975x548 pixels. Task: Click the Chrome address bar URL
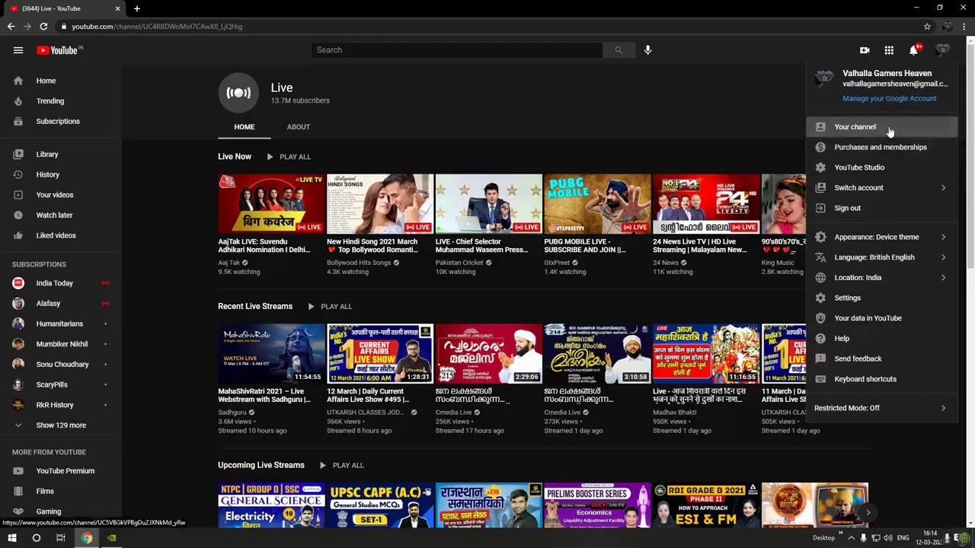[157, 27]
